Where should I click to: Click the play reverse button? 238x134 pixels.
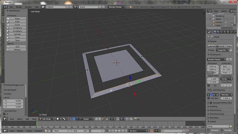pos(116,131)
